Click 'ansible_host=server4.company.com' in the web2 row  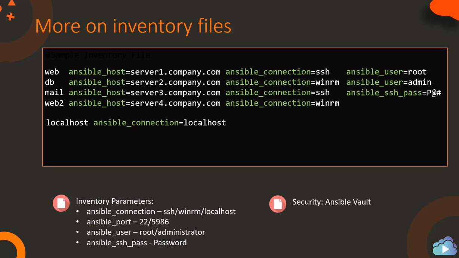[x=145, y=103]
